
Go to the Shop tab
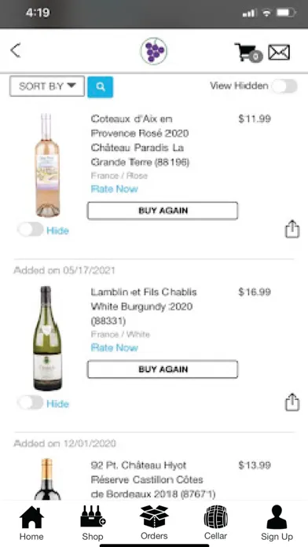tap(93, 523)
